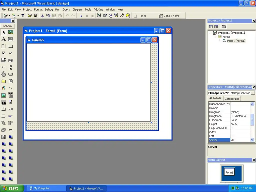Select Form1 (Form1) in the project tree
This screenshot has height=192, width=256.
(236, 41)
